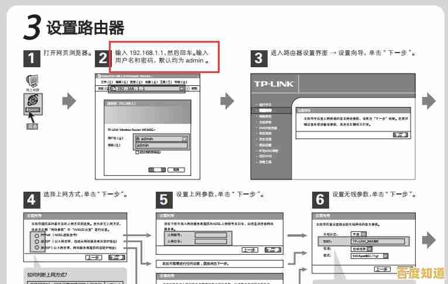This screenshot has height=284, width=448.
Task: Click the step 1 number badge
Action: 32,57
